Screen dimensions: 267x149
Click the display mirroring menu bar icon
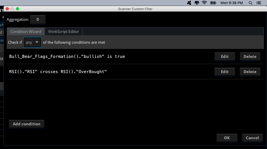point(197,3)
